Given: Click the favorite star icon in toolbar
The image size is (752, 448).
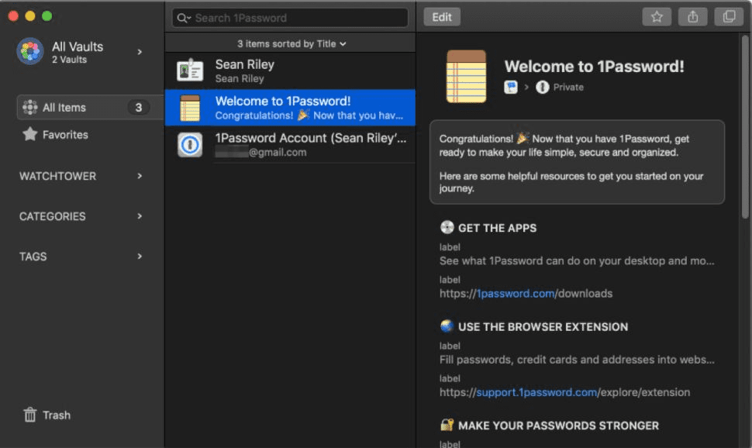Looking at the screenshot, I should point(657,17).
